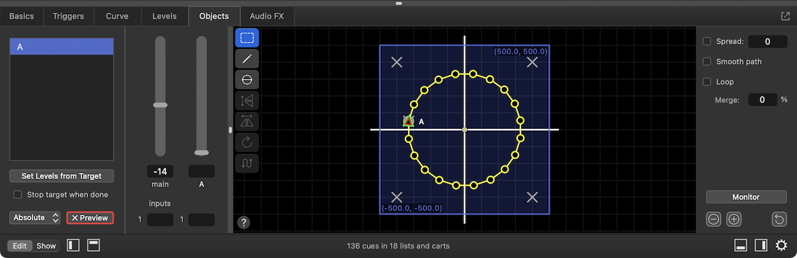Click the reverse path direction tool

point(247,163)
